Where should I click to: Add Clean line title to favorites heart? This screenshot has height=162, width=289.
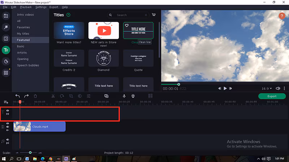pos(127,26)
